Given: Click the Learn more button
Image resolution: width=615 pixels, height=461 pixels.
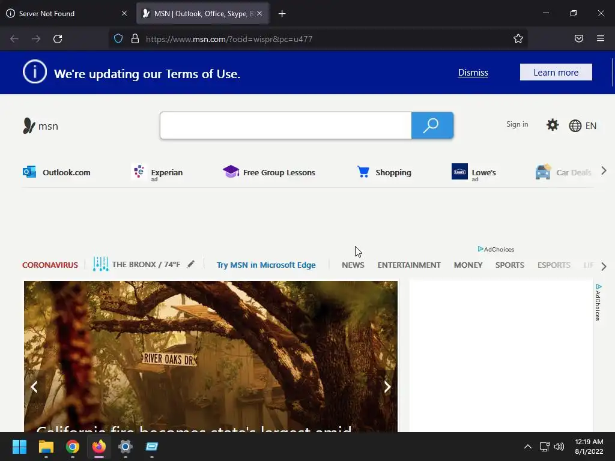Looking at the screenshot, I should 556,72.
